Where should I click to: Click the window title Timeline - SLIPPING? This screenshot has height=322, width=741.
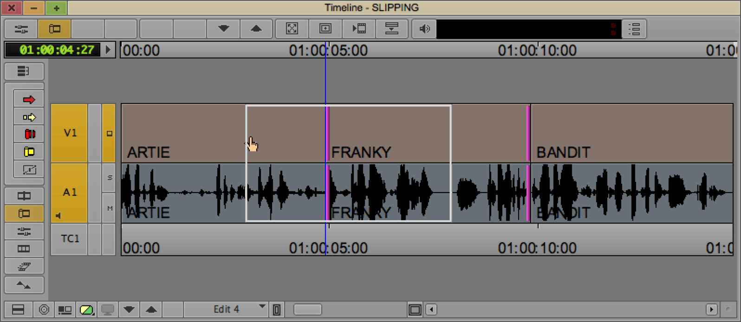click(371, 7)
